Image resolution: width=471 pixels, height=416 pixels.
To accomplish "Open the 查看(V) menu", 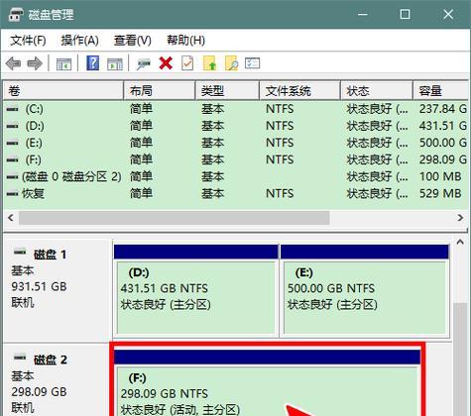I will click(132, 41).
